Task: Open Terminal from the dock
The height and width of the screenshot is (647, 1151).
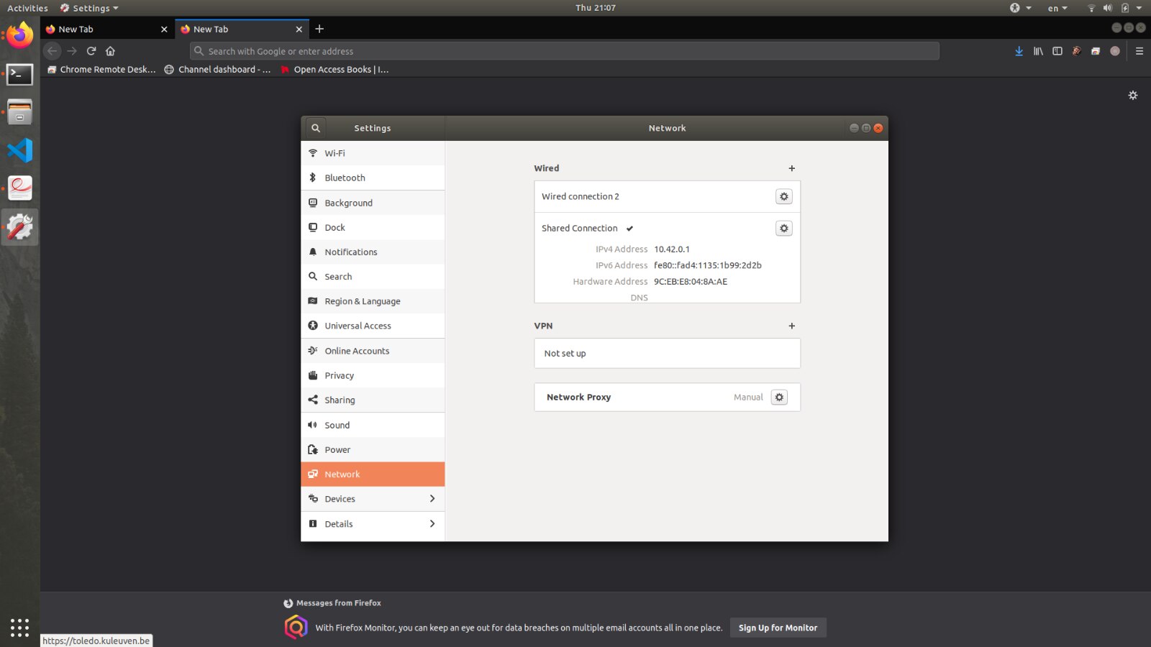Action: [x=20, y=74]
